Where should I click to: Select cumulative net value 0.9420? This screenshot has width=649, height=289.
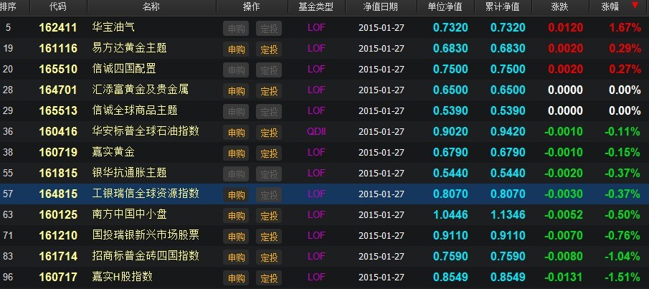tap(508, 132)
